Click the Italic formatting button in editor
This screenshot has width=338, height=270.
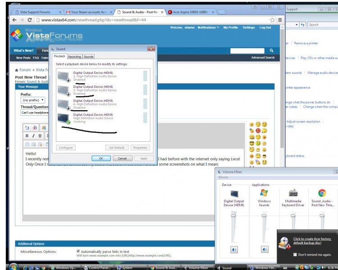[x=33, y=135]
